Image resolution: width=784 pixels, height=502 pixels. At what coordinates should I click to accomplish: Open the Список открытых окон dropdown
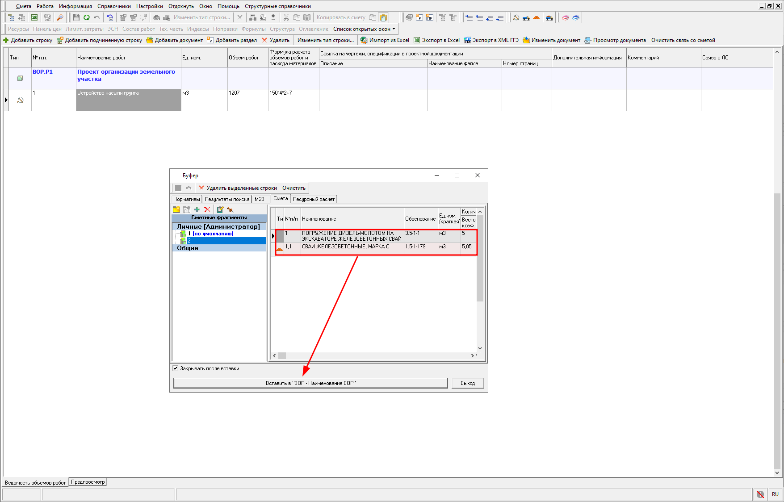(364, 29)
